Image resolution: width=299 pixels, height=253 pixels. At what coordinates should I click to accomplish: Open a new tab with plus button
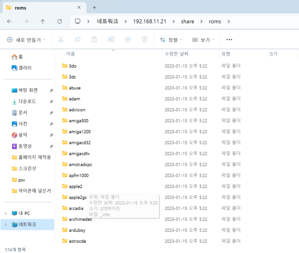tap(95, 7)
